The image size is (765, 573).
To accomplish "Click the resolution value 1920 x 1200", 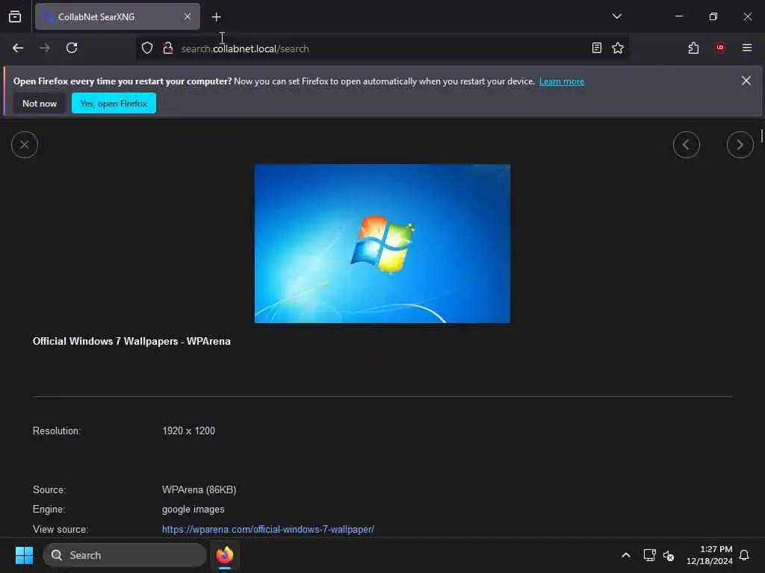I will coord(188,430).
